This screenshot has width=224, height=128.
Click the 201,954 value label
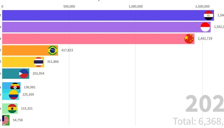tap(39, 73)
